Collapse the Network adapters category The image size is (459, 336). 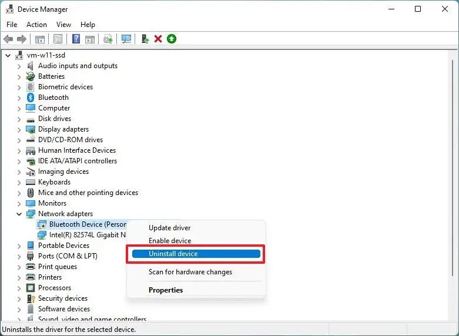(19, 214)
